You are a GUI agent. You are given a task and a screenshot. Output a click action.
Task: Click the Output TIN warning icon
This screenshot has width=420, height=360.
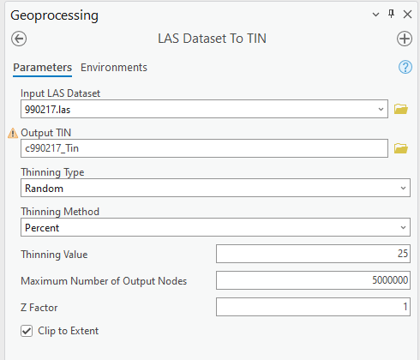pos(13,133)
